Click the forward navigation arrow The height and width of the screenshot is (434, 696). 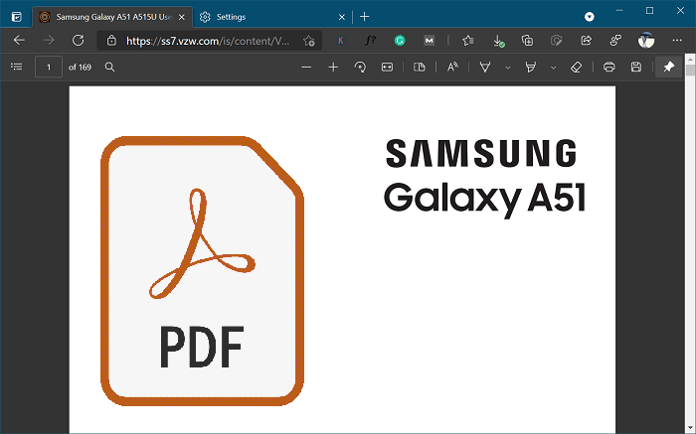click(49, 41)
